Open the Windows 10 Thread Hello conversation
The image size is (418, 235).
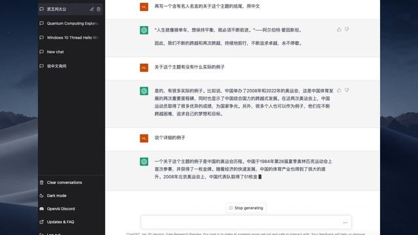71,38
